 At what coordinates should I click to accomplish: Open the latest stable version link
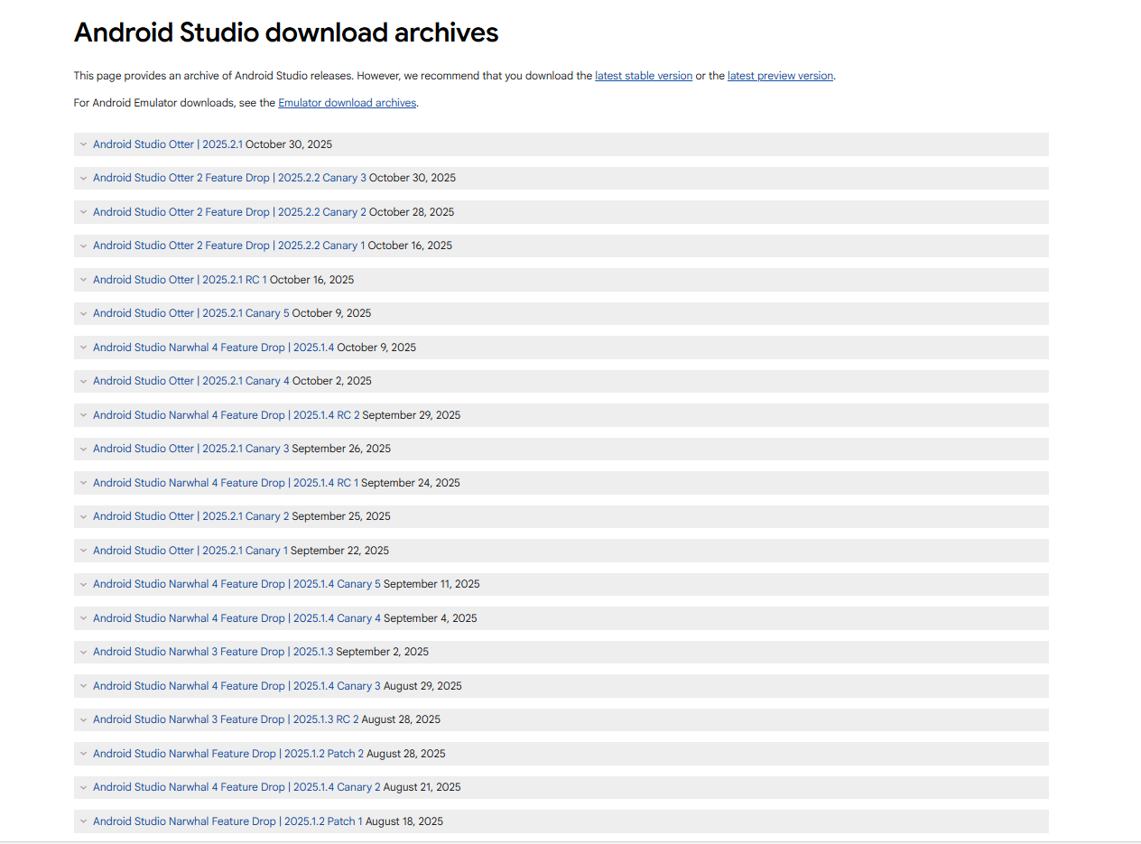(644, 76)
